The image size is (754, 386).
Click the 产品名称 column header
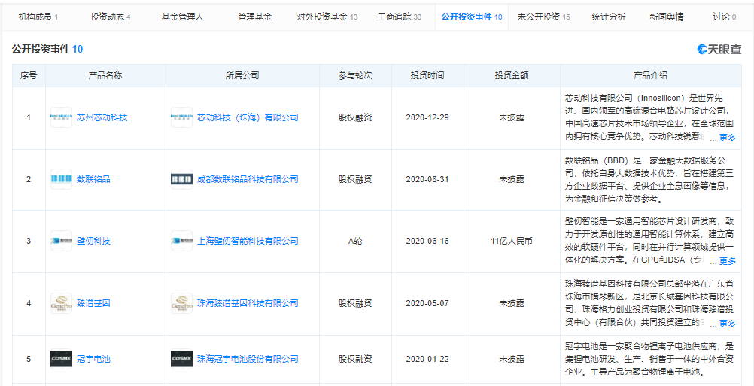click(x=106, y=75)
